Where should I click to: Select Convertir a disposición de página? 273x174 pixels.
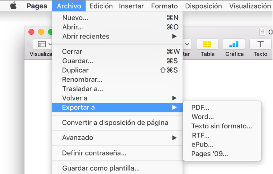click(115, 122)
